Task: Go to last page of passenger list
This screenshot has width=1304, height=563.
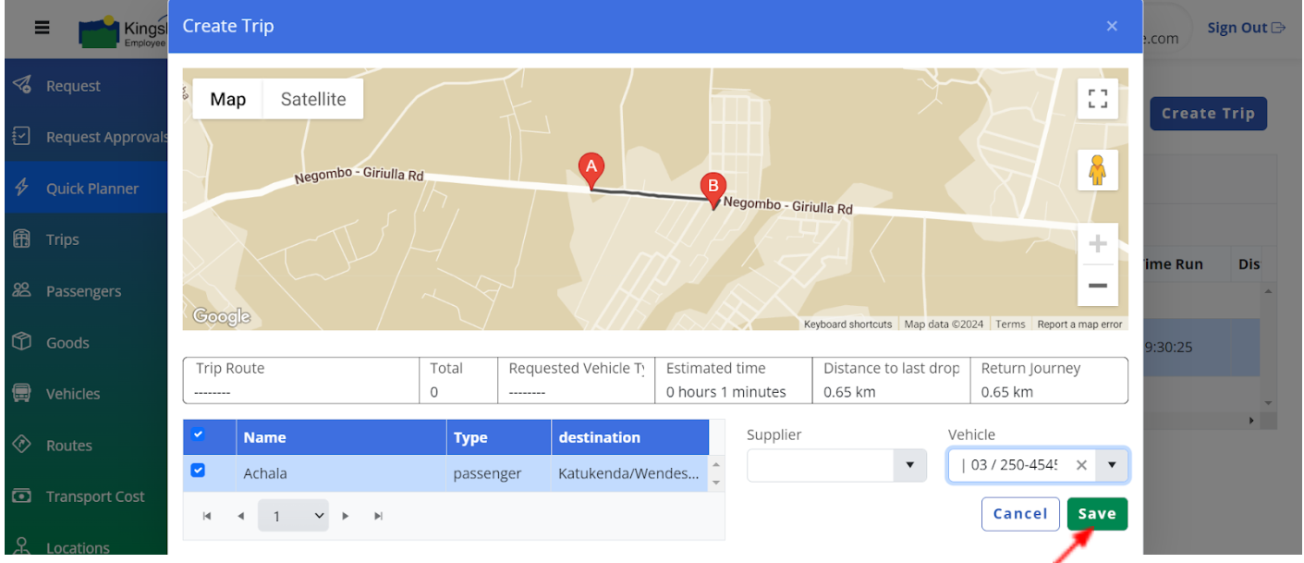Action: (x=378, y=516)
